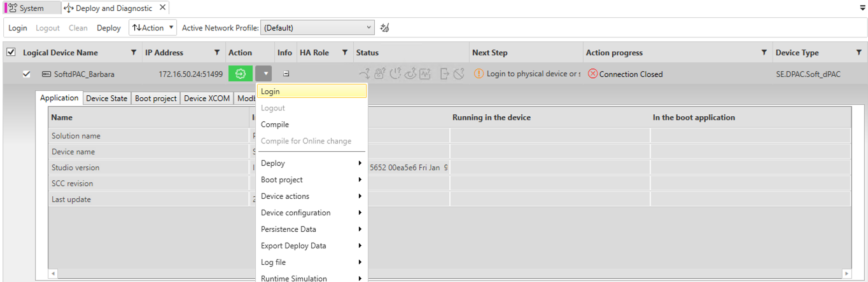Viewport: 868px width, 282px height.
Task: Open the Boot project tab
Action: pos(156,98)
